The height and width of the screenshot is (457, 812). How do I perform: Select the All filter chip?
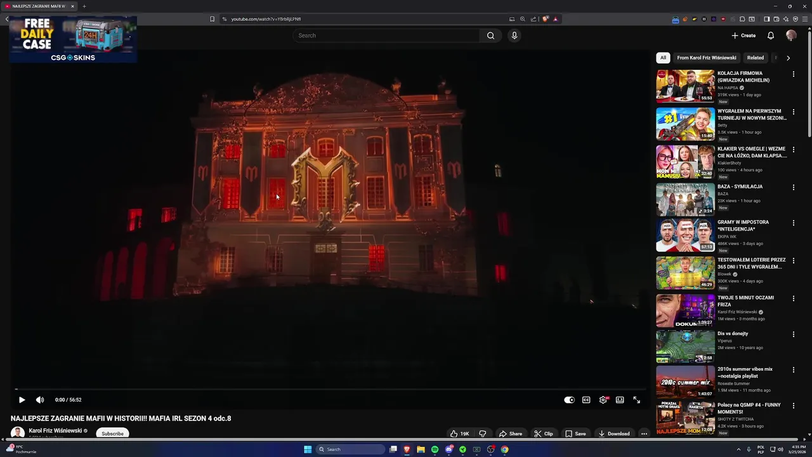[663, 58]
